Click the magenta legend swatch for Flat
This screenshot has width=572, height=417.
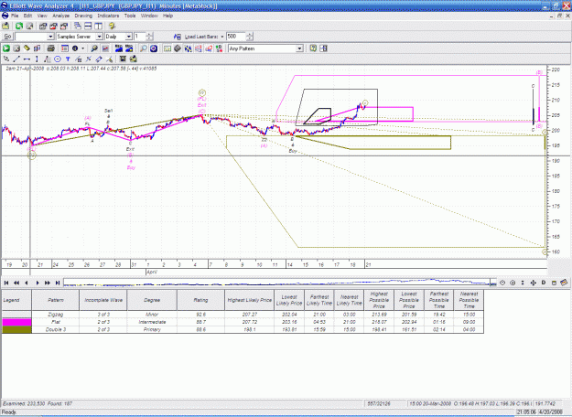coord(16,322)
